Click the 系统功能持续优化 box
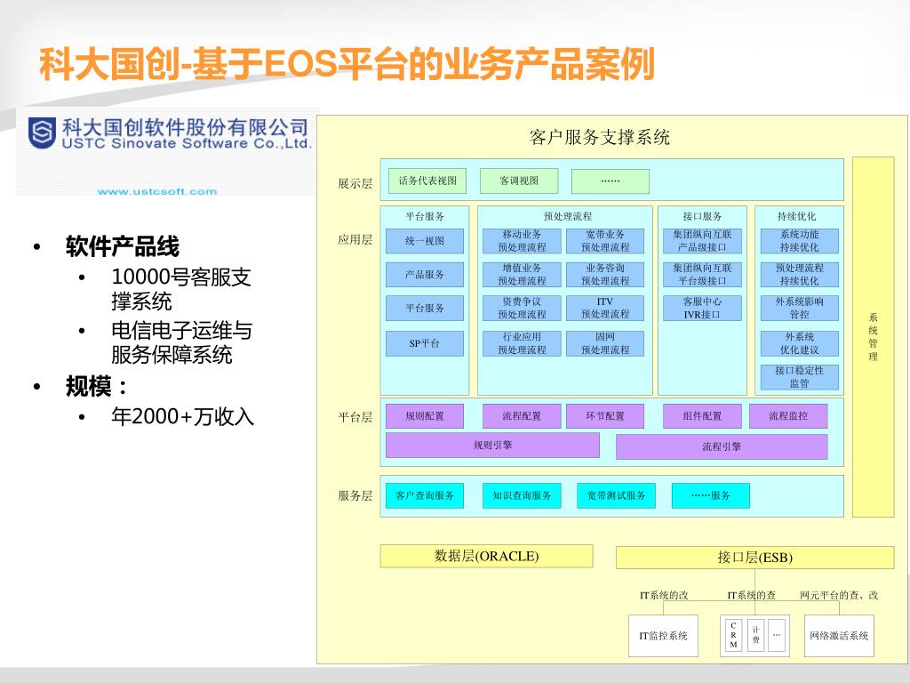The height and width of the screenshot is (683, 910). (800, 241)
